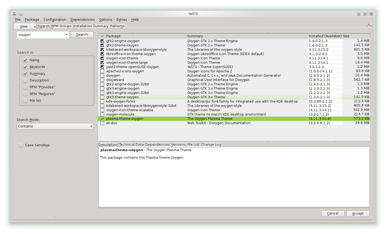386x234 pixels.
Task: Toggle status icon of yast2-theme-openSUSE-Oxygen package
Action: 102,67
